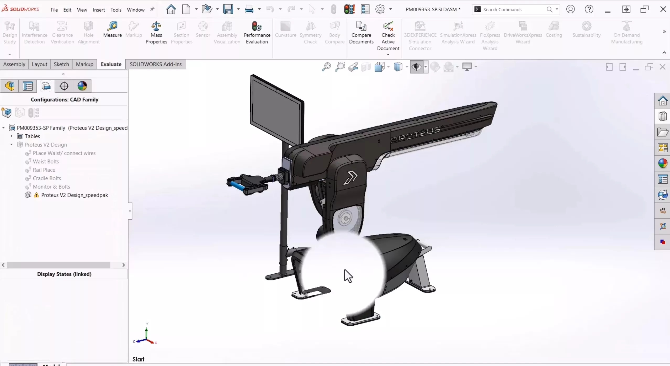Open the Insert menu
This screenshot has height=366, width=670.
pyautogui.click(x=99, y=10)
